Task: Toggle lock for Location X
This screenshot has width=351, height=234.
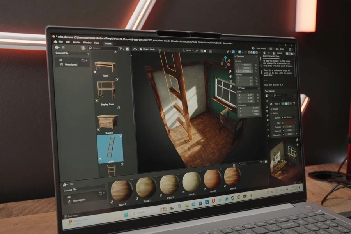Action: point(255,65)
